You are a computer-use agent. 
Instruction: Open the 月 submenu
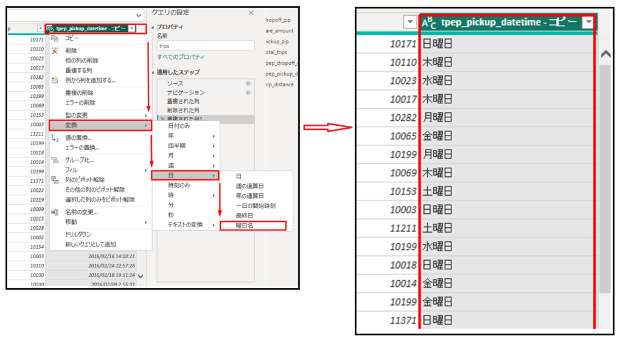186,156
